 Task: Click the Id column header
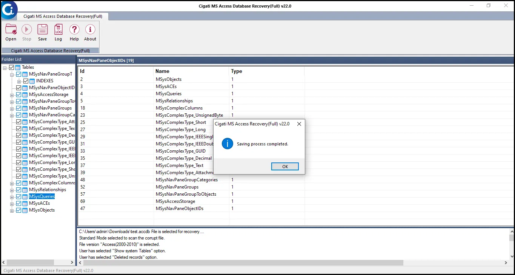[x=115, y=71]
